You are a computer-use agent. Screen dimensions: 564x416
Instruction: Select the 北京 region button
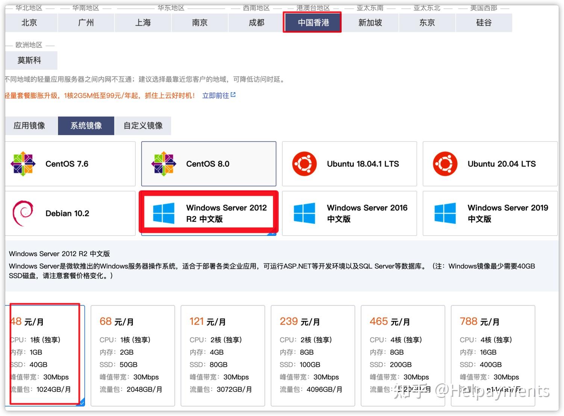tap(29, 23)
